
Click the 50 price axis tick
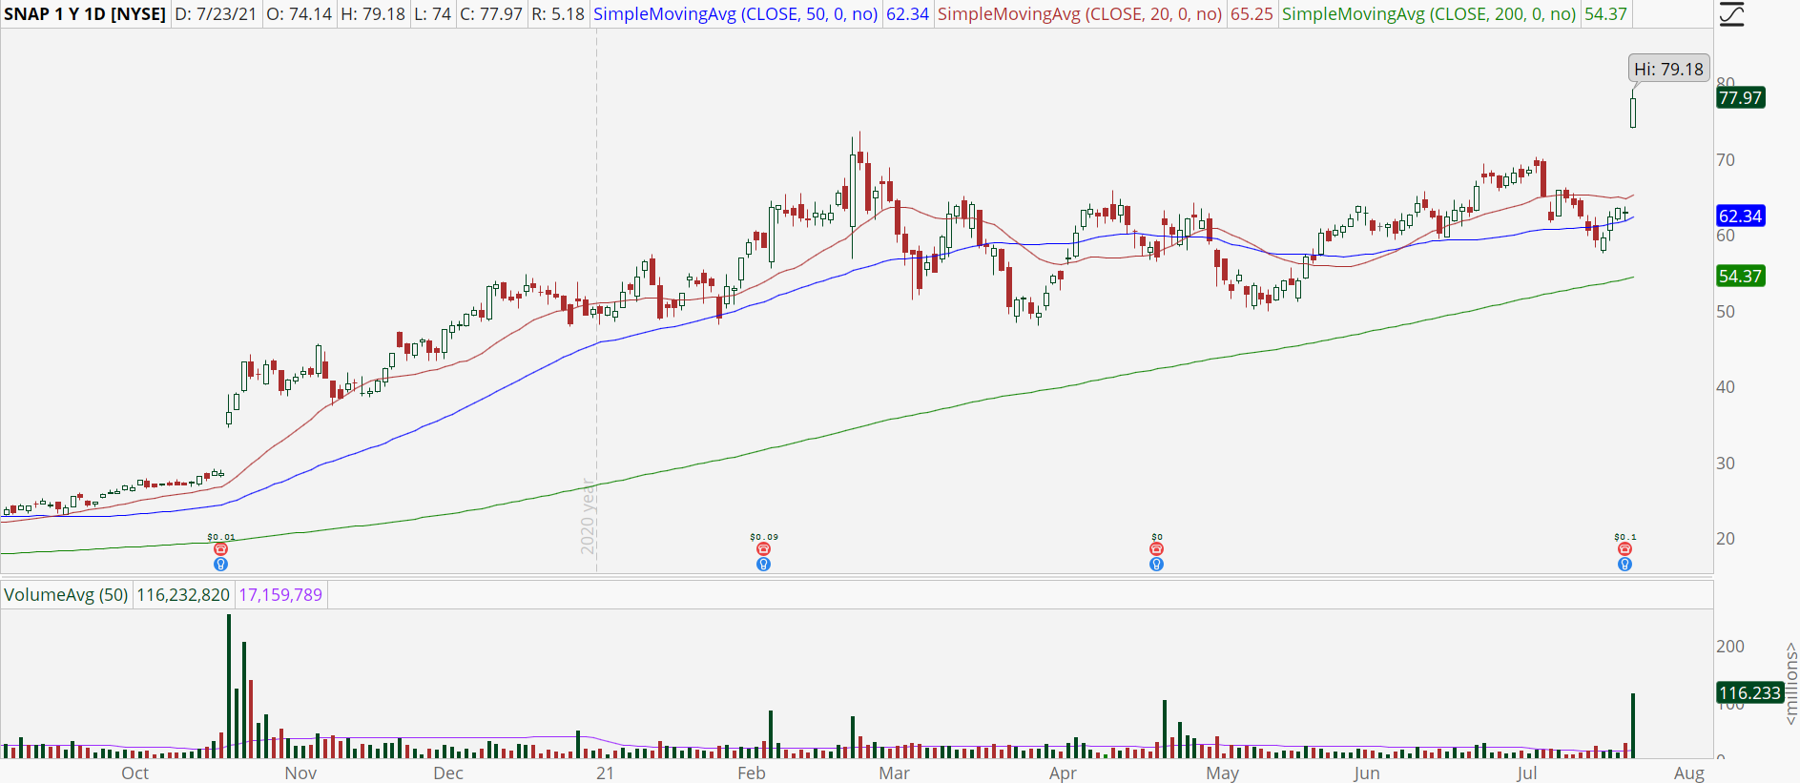tap(1726, 312)
